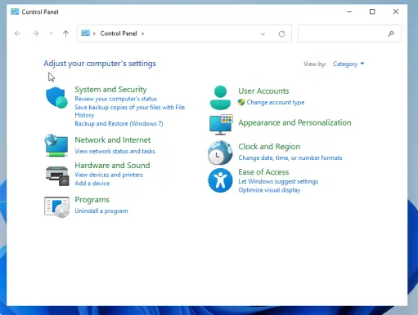Click the shield icon beside Change account type
The image size is (418, 315).
(241, 102)
